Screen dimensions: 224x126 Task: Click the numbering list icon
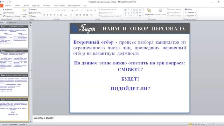[x=82, y=10]
